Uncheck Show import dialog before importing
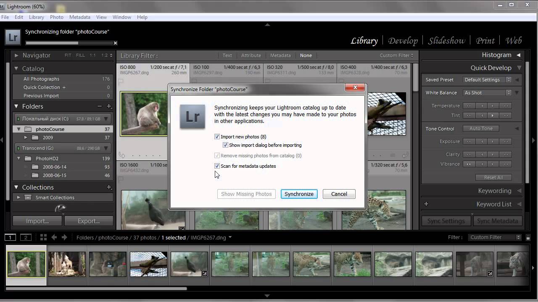 [225, 145]
